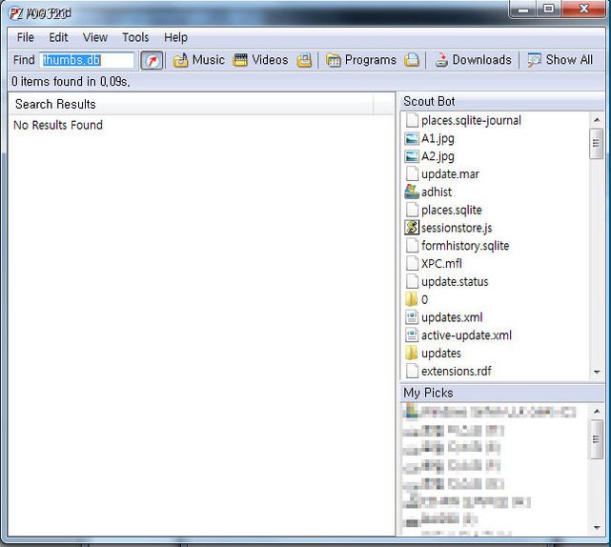The width and height of the screenshot is (611, 547).
Task: Click the Find text input field
Action: coord(87,60)
